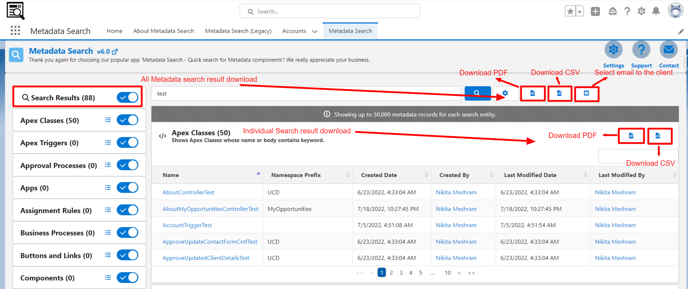Open ApproveUpdatedClientDetailsTest link
This screenshot has height=289, width=688.
[206, 258]
